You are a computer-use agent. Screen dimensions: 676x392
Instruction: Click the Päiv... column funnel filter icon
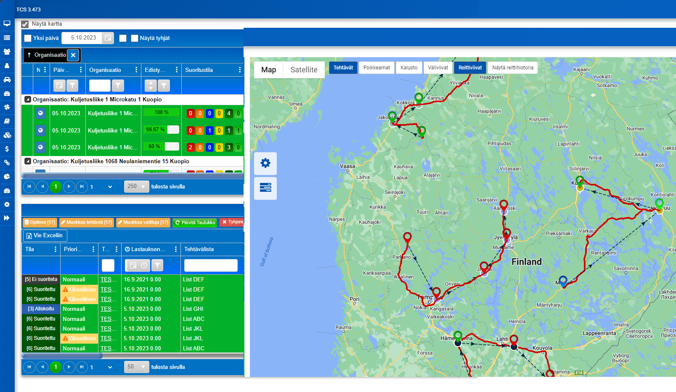tap(73, 85)
